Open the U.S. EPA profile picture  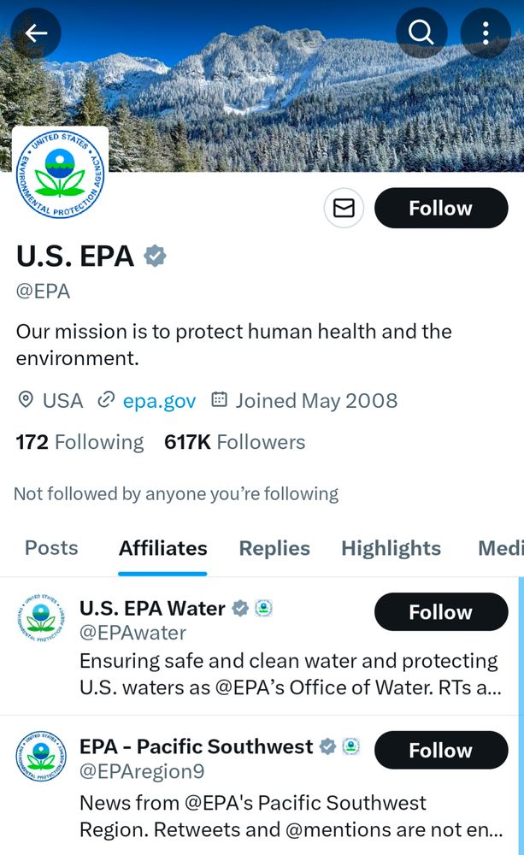60,174
